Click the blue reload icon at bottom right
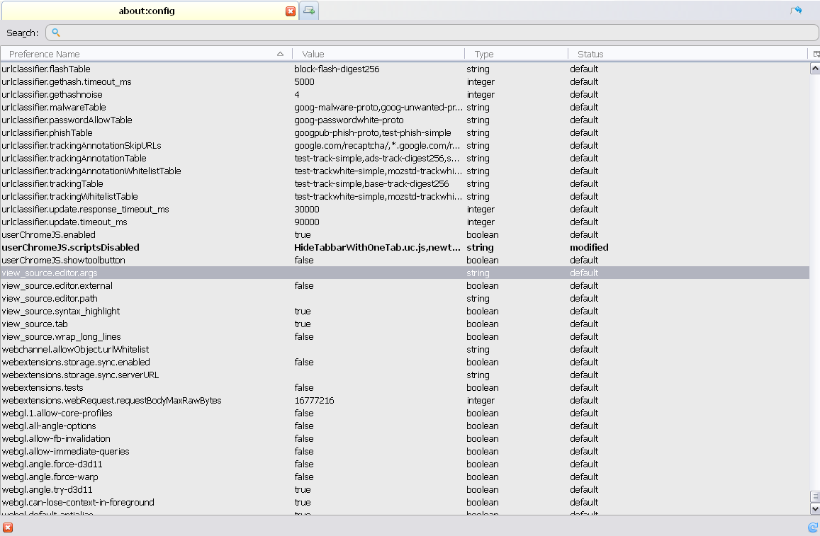The width and height of the screenshot is (820, 536). (812, 528)
